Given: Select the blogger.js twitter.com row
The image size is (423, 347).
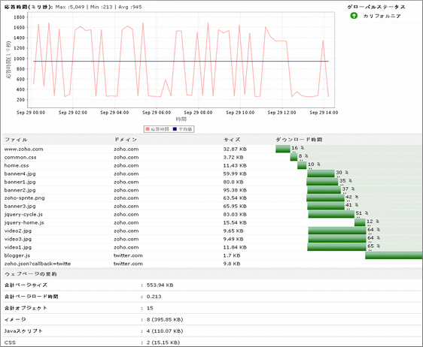Looking at the screenshot, I should pyautogui.click(x=211, y=255).
